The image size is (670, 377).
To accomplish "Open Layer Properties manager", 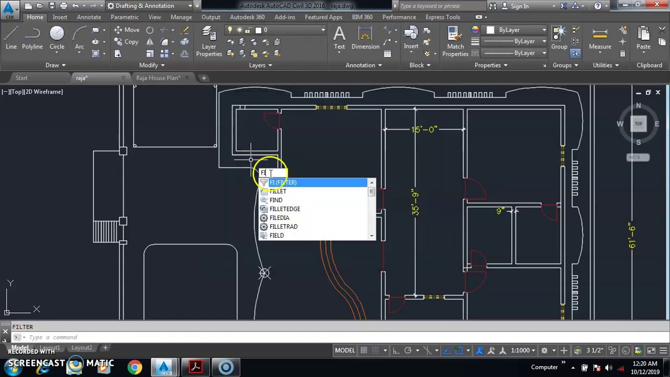I will pos(209,41).
